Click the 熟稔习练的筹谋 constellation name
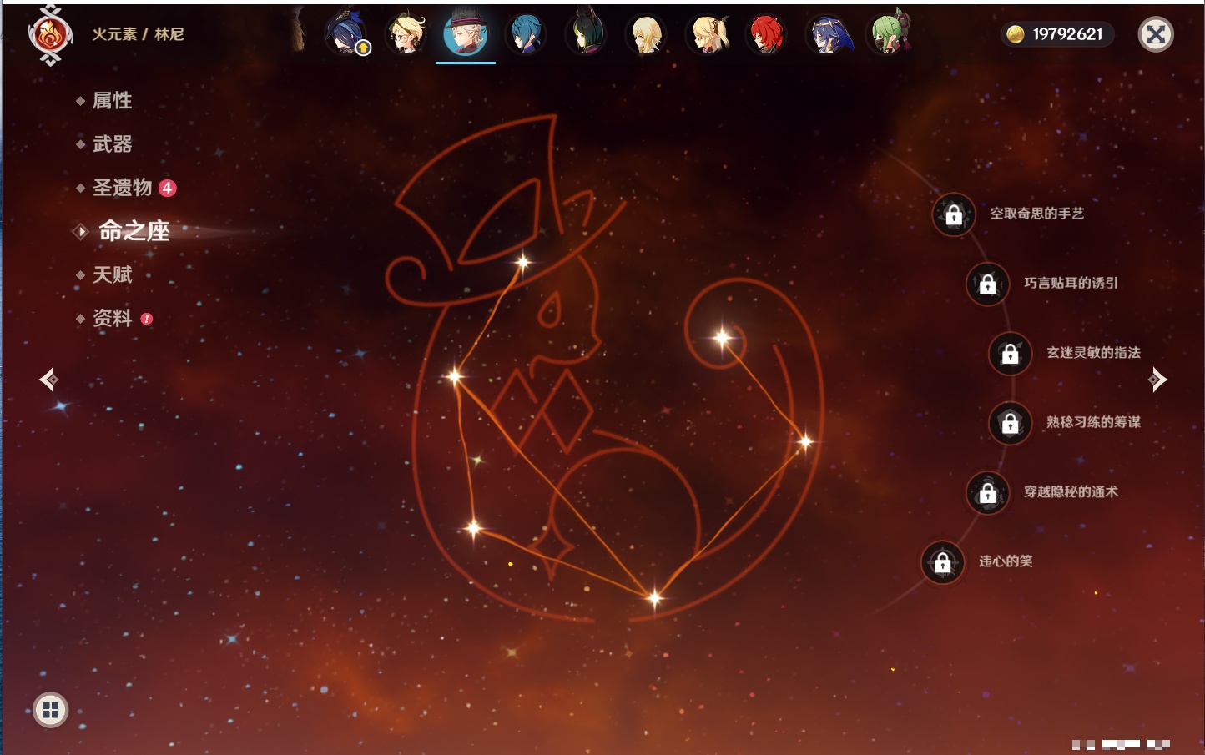The width and height of the screenshot is (1205, 755). 1094,422
